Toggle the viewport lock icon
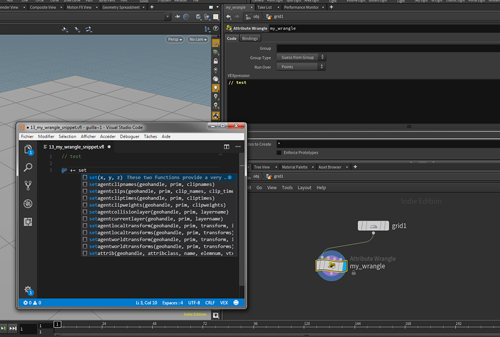The image size is (500, 337). click(x=216, y=60)
